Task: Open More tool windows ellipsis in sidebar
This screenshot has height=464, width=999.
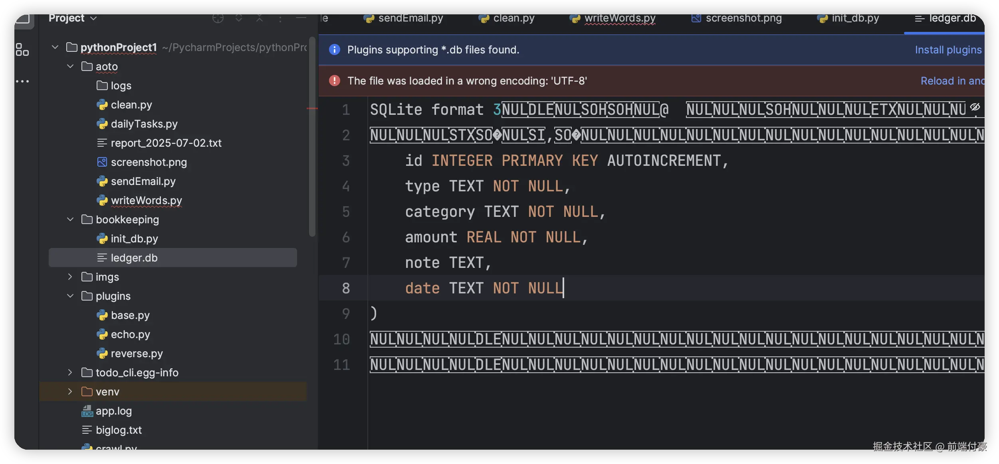Action: tap(22, 81)
